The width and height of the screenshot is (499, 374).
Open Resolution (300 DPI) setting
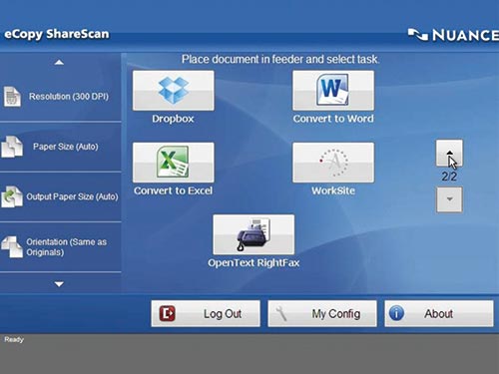(61, 97)
